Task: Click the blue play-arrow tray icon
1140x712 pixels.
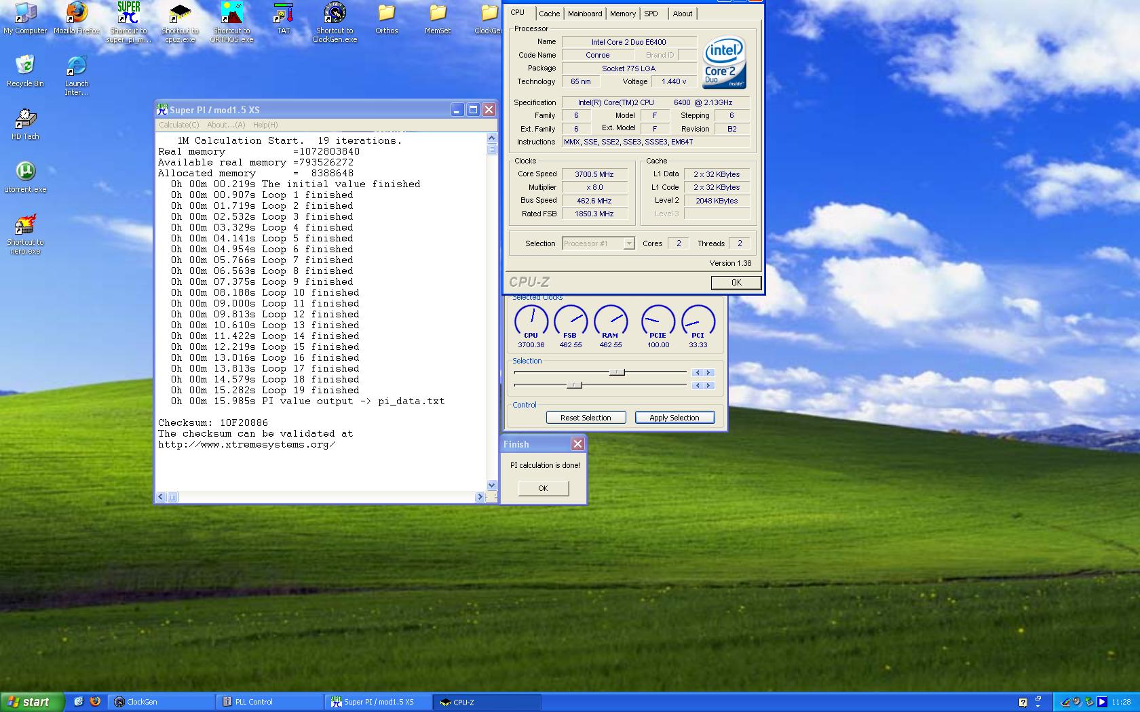Action: pyautogui.click(x=1102, y=702)
